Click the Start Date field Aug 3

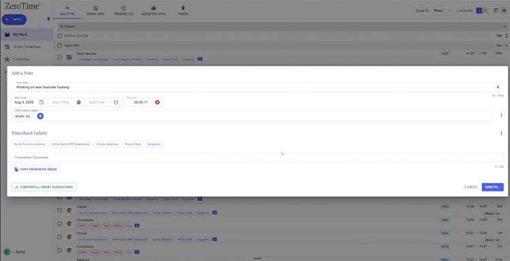pyautogui.click(x=29, y=102)
